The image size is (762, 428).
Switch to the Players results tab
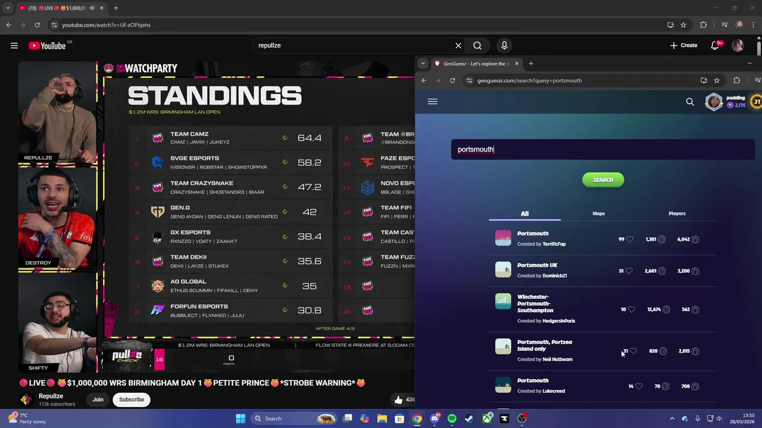677,213
